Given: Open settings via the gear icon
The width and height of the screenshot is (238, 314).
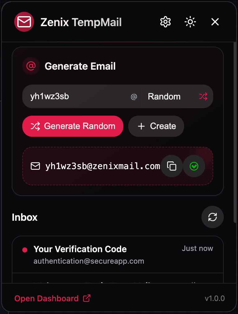Looking at the screenshot, I should click(165, 22).
